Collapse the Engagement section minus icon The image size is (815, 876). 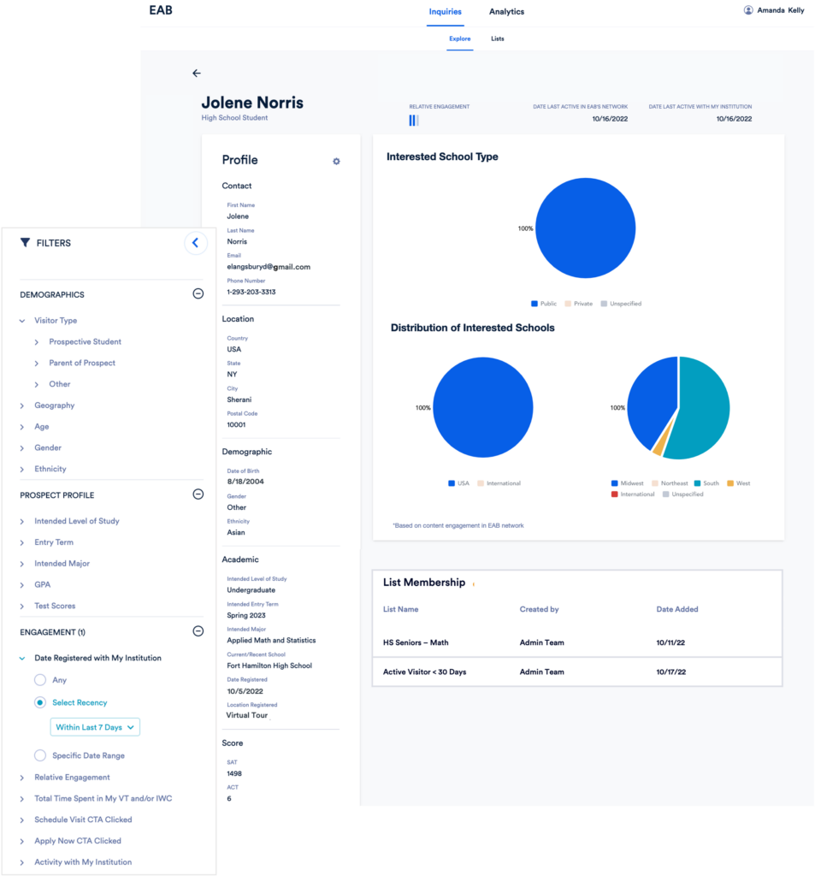click(198, 630)
